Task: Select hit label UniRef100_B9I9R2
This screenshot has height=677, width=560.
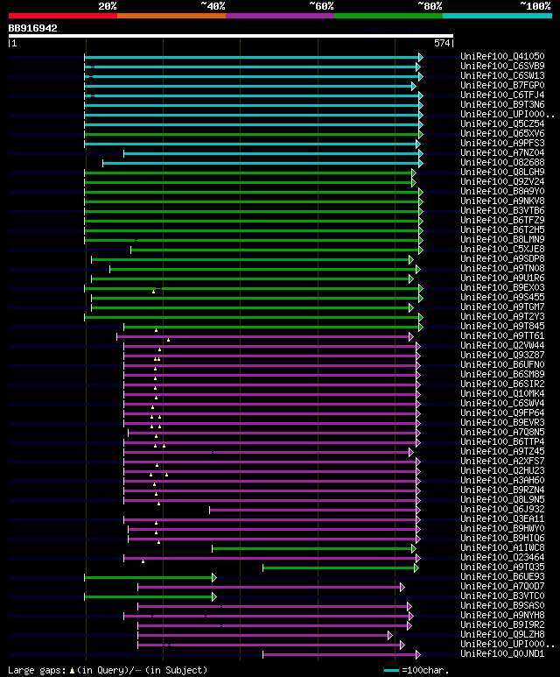Action: click(502, 625)
